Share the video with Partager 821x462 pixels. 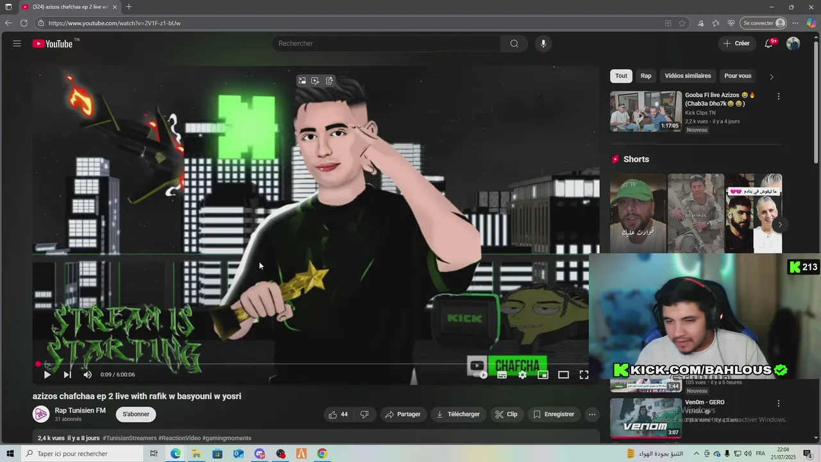click(403, 415)
